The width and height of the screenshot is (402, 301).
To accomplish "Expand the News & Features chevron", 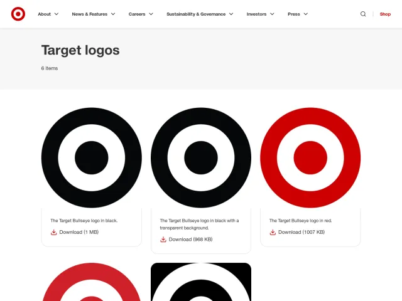I will click(x=113, y=14).
